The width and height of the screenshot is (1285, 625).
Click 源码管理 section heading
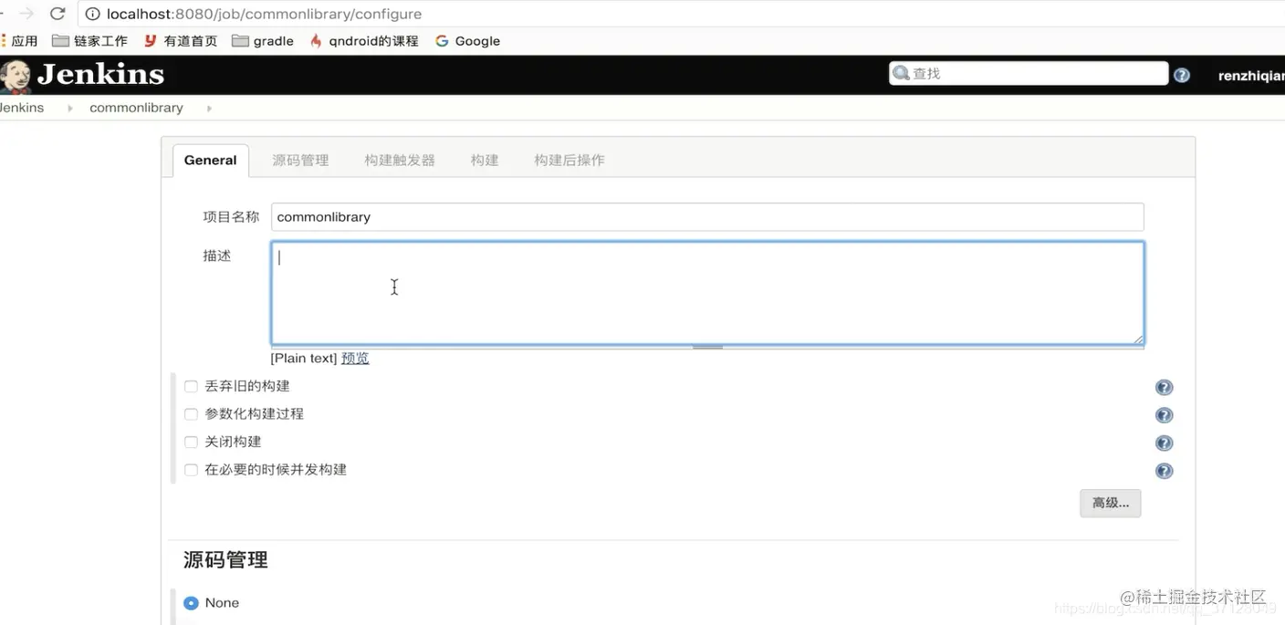click(x=225, y=560)
